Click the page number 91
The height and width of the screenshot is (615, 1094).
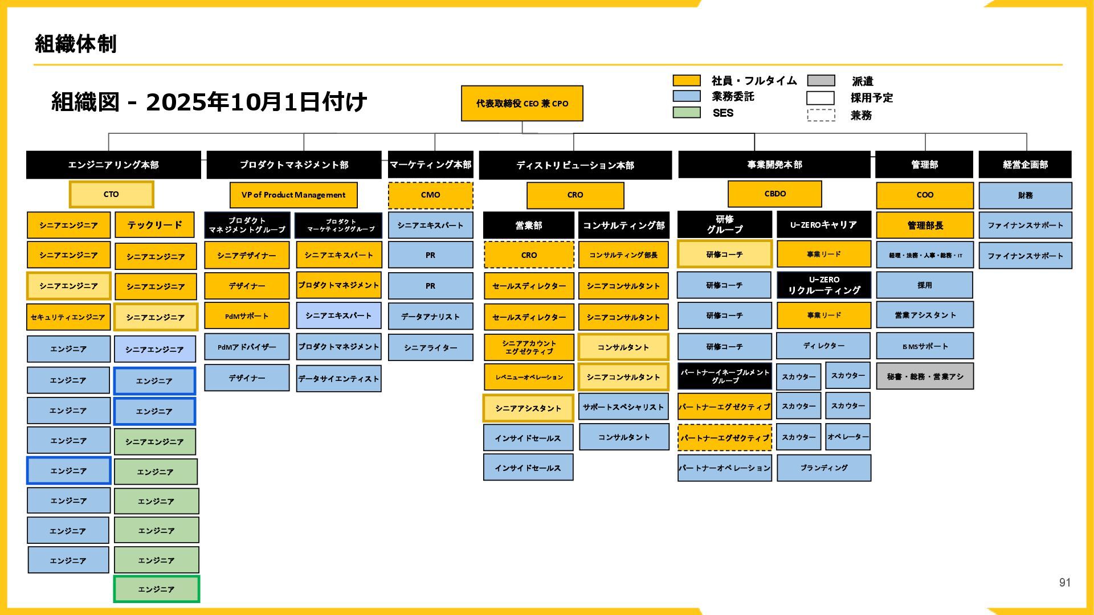[x=1064, y=583]
